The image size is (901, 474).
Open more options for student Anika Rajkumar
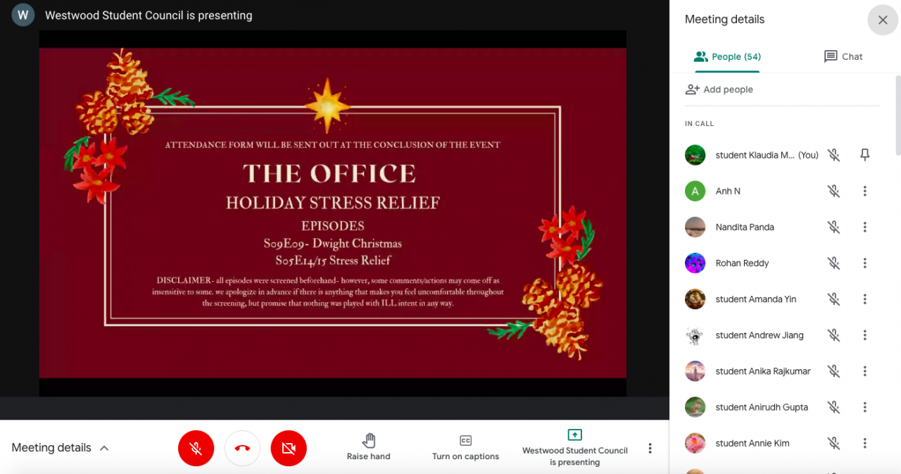tap(865, 371)
